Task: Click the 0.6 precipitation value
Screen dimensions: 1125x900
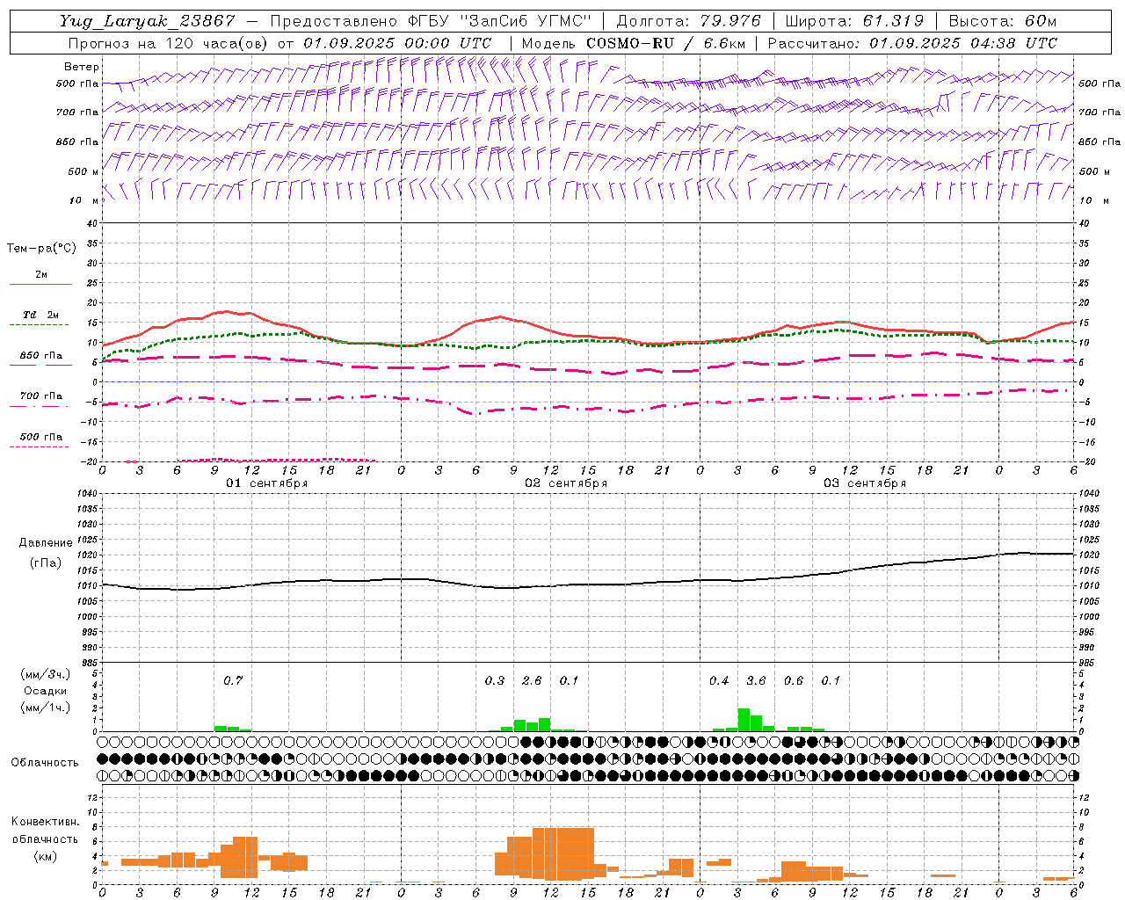Action: (x=794, y=680)
